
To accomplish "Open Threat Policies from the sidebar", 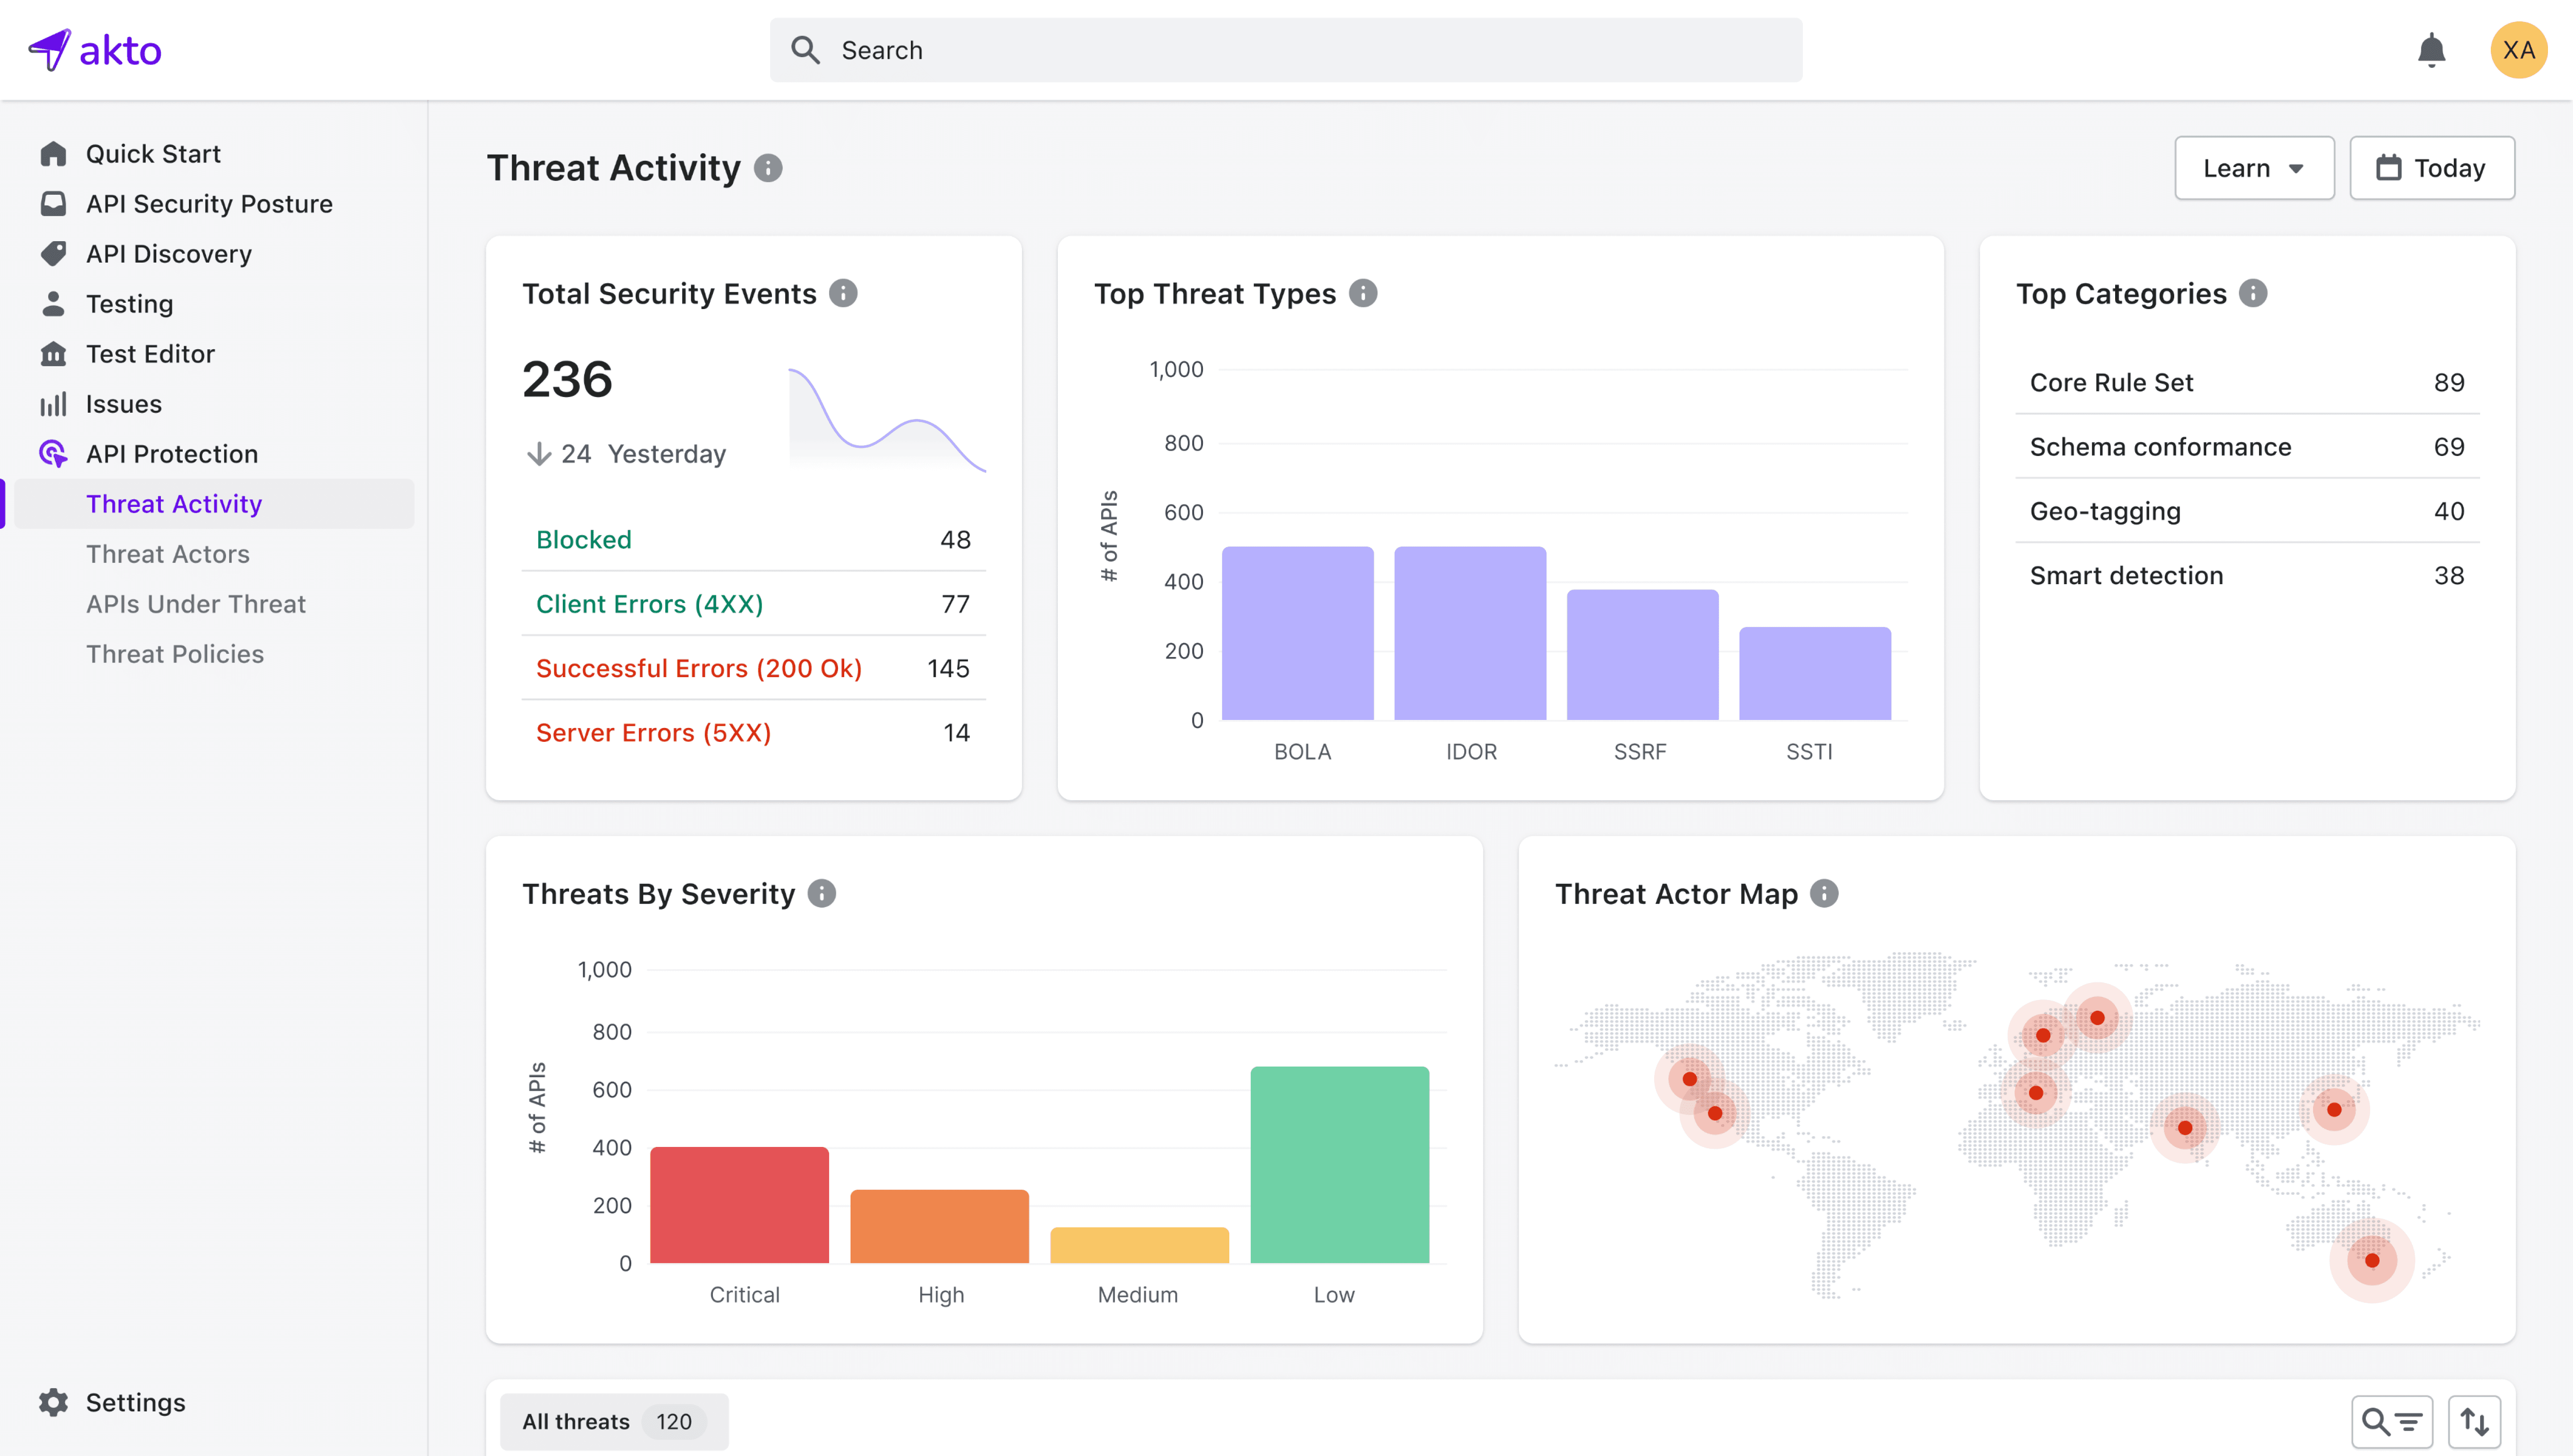I will (175, 653).
